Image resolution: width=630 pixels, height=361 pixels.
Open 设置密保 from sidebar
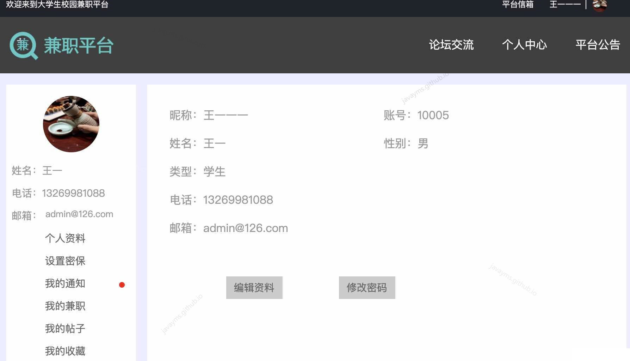click(x=66, y=261)
